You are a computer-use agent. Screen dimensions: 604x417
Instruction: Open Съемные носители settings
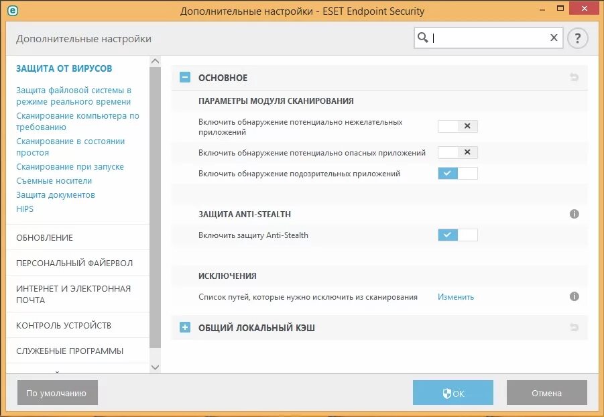pyautogui.click(x=54, y=181)
